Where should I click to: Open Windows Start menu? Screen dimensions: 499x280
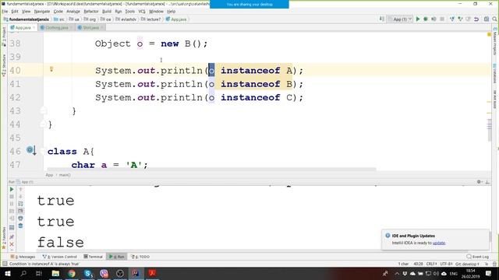click(7, 273)
